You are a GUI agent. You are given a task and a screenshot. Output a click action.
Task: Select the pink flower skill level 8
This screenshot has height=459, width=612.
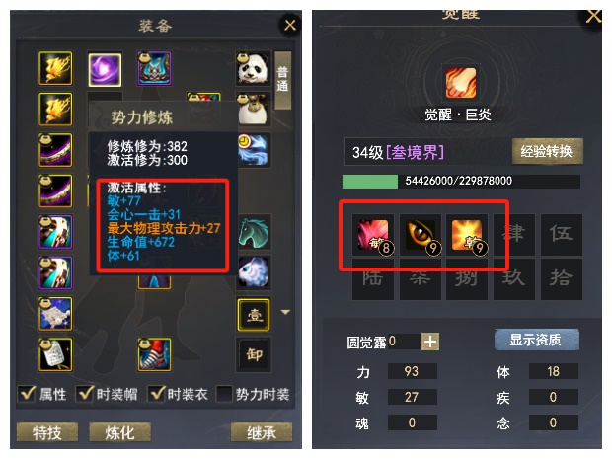tap(373, 235)
